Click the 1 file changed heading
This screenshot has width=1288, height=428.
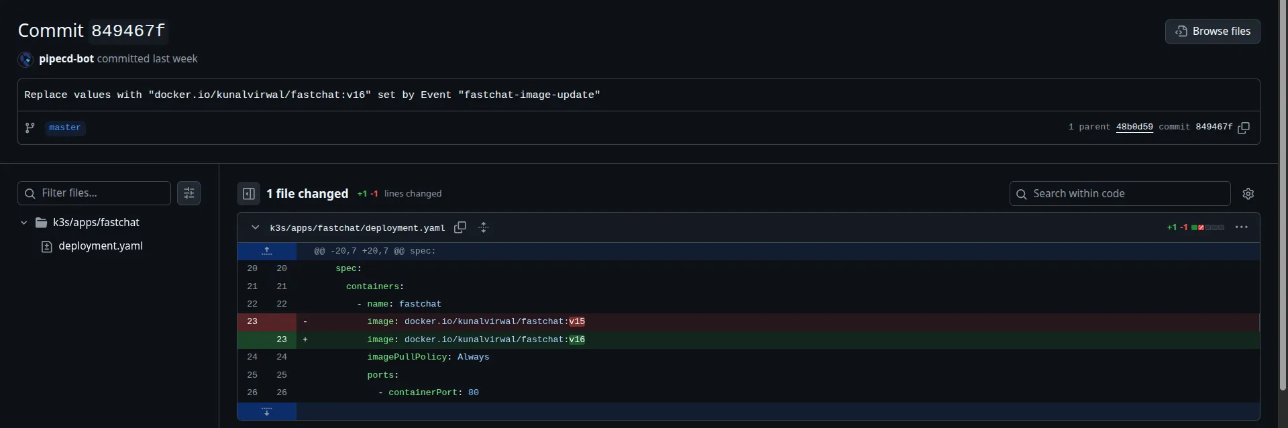307,194
